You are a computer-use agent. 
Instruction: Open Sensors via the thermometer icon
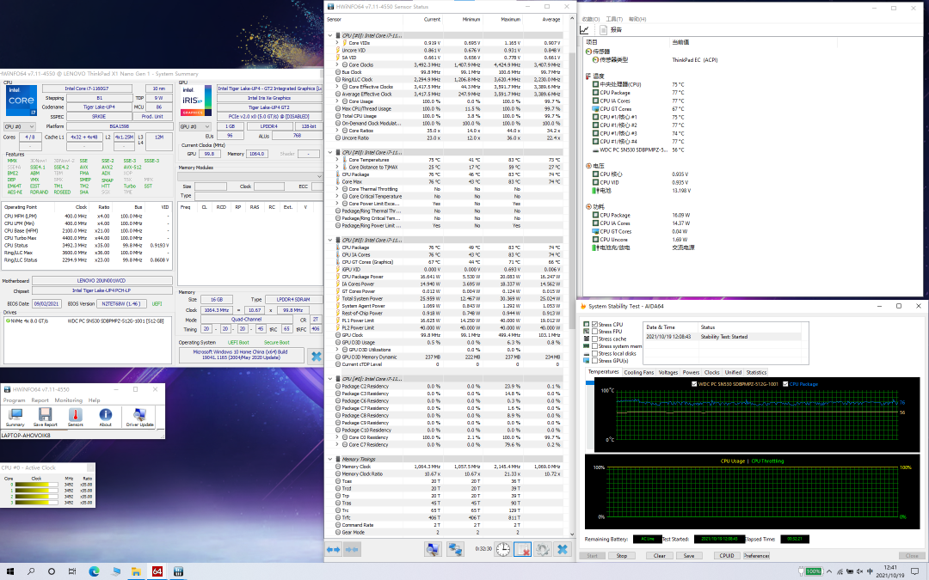coord(75,415)
